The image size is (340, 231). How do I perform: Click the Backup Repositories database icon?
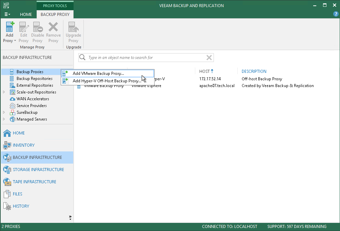(12, 79)
